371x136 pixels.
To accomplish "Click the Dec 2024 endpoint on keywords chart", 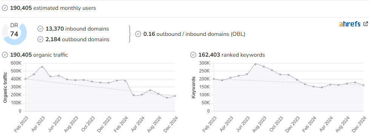I will [x=363, y=85].
